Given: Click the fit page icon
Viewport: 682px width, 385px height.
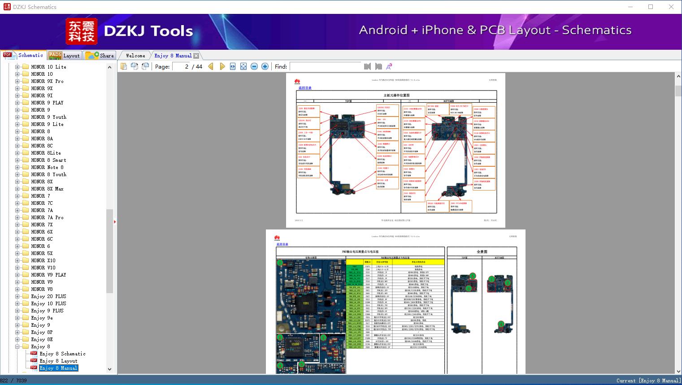Looking at the screenshot, I should [243, 66].
